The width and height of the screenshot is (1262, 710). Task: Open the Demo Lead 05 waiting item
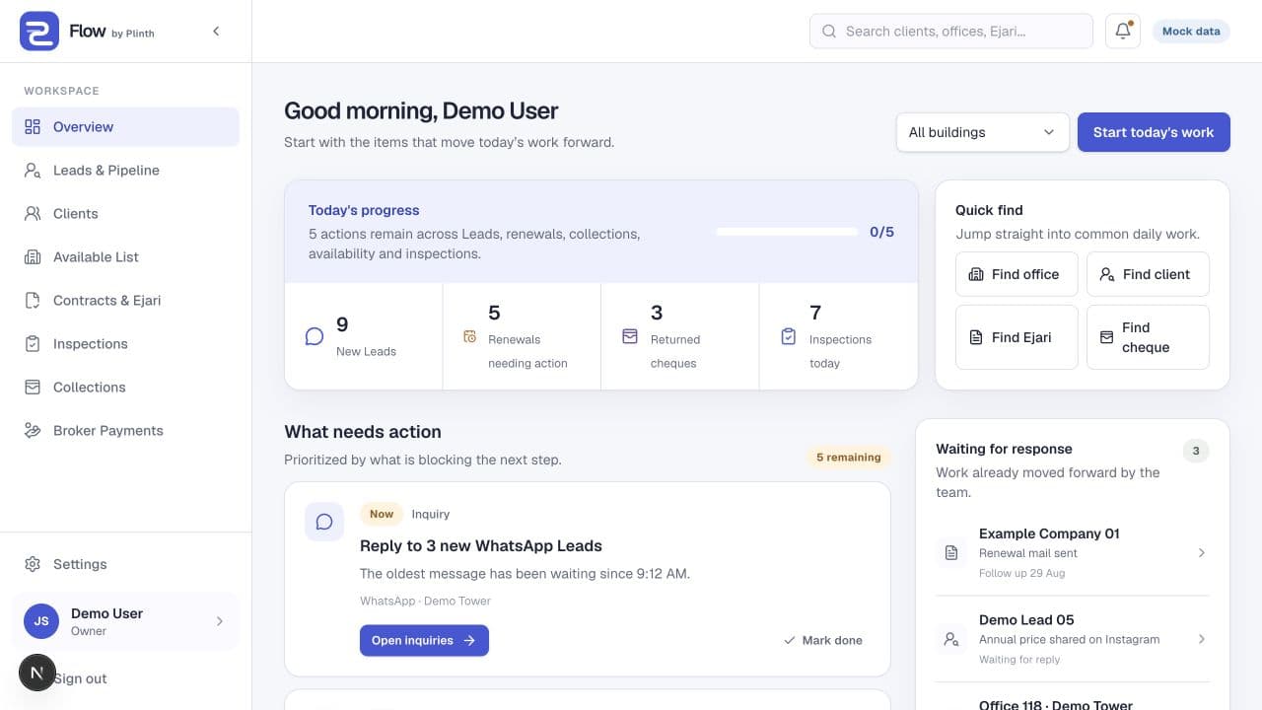click(1073, 639)
